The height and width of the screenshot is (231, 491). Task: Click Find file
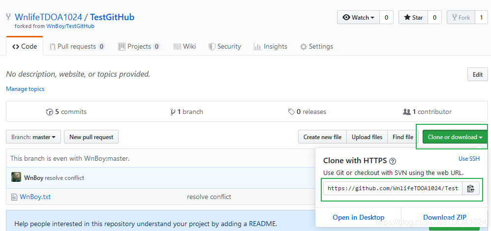click(x=403, y=137)
